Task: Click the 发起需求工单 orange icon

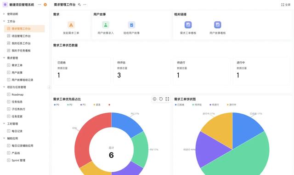Action: pyautogui.click(x=71, y=25)
